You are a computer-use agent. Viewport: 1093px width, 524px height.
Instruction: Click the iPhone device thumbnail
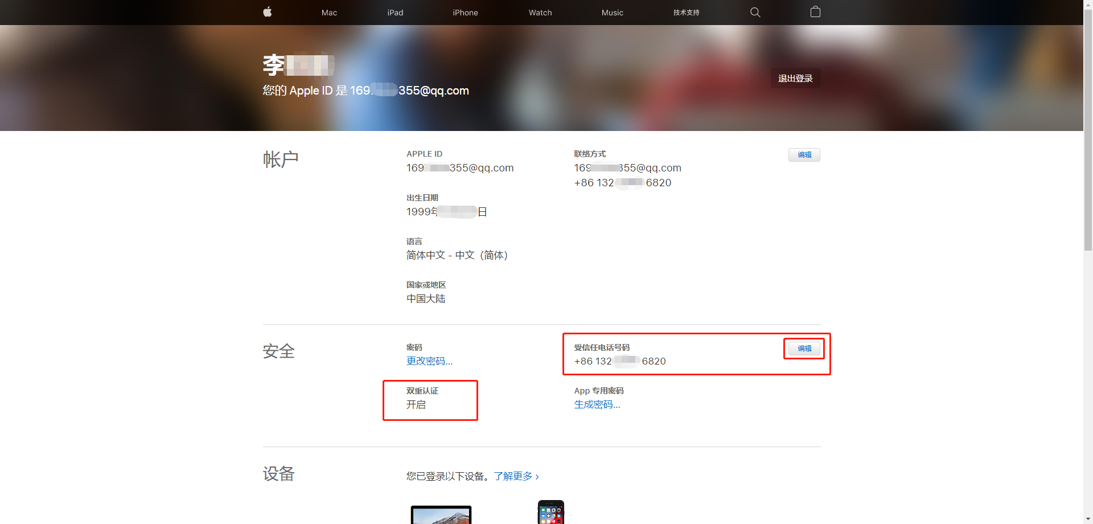click(x=551, y=512)
